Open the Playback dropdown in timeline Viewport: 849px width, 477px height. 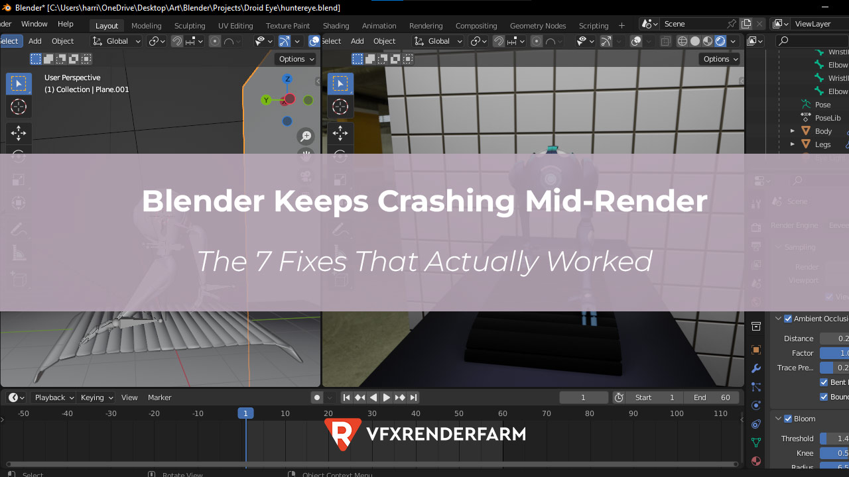click(54, 397)
